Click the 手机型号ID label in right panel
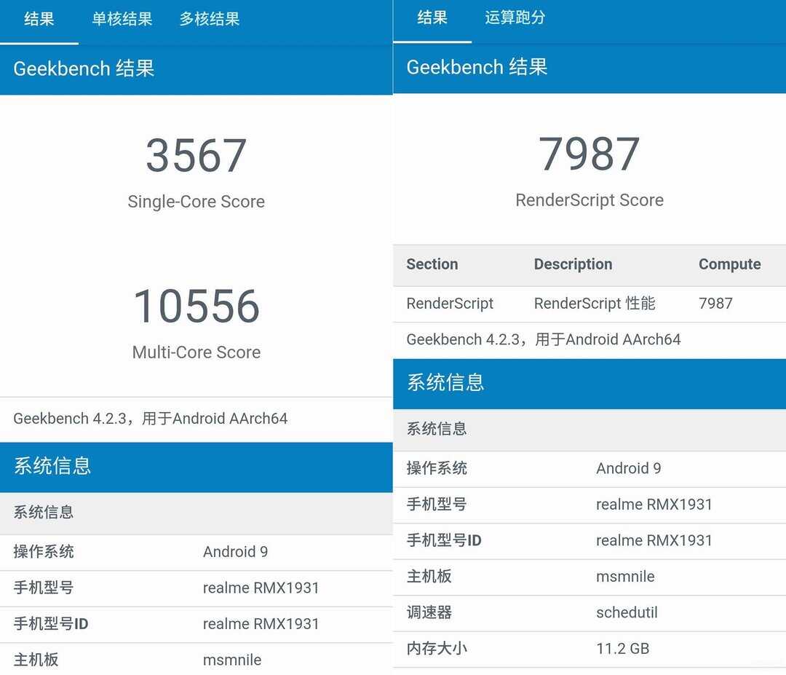The width and height of the screenshot is (786, 675). tap(444, 540)
